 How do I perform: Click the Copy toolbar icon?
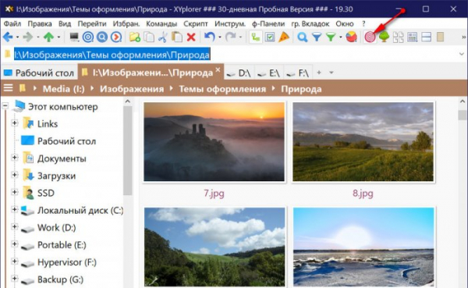[x=149, y=37]
